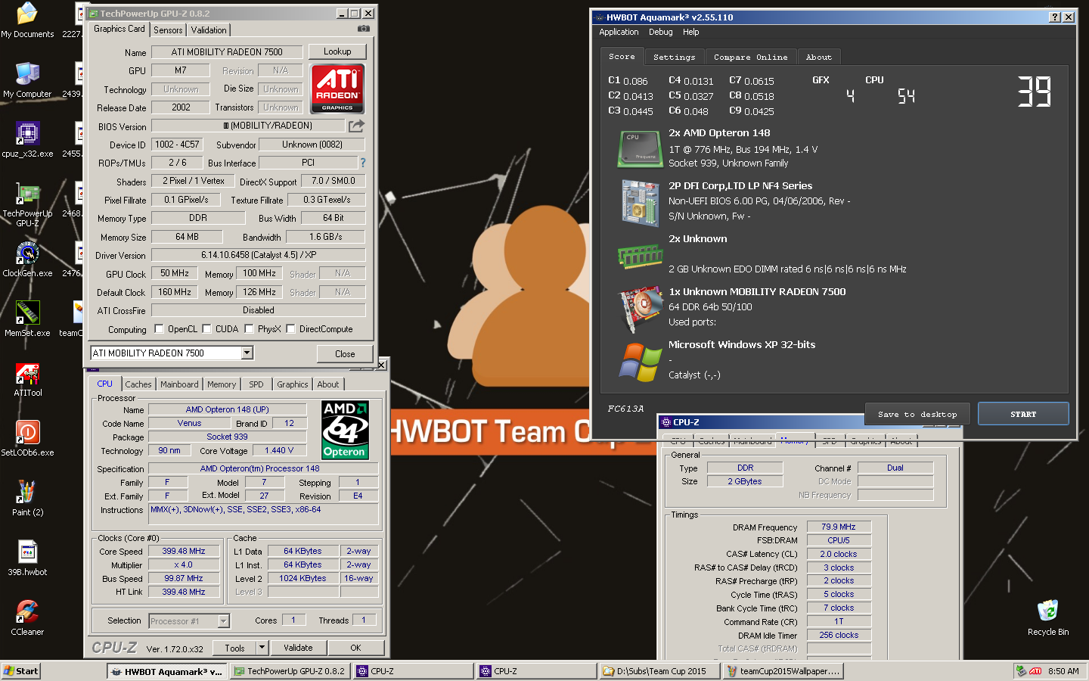
Task: Open ATITool desktop icon
Action: [x=27, y=379]
